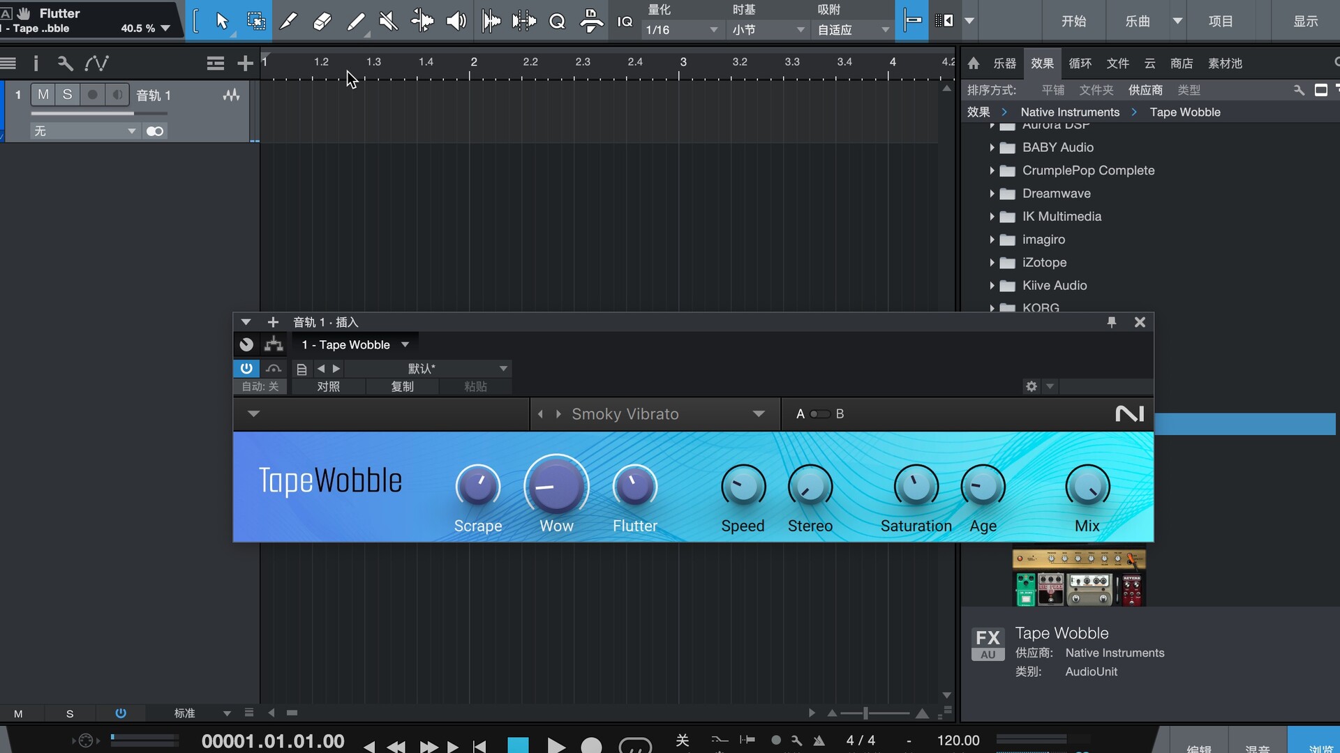Open the Timebase 小节 dropdown
Image resolution: width=1340 pixels, height=753 pixels.
[769, 30]
